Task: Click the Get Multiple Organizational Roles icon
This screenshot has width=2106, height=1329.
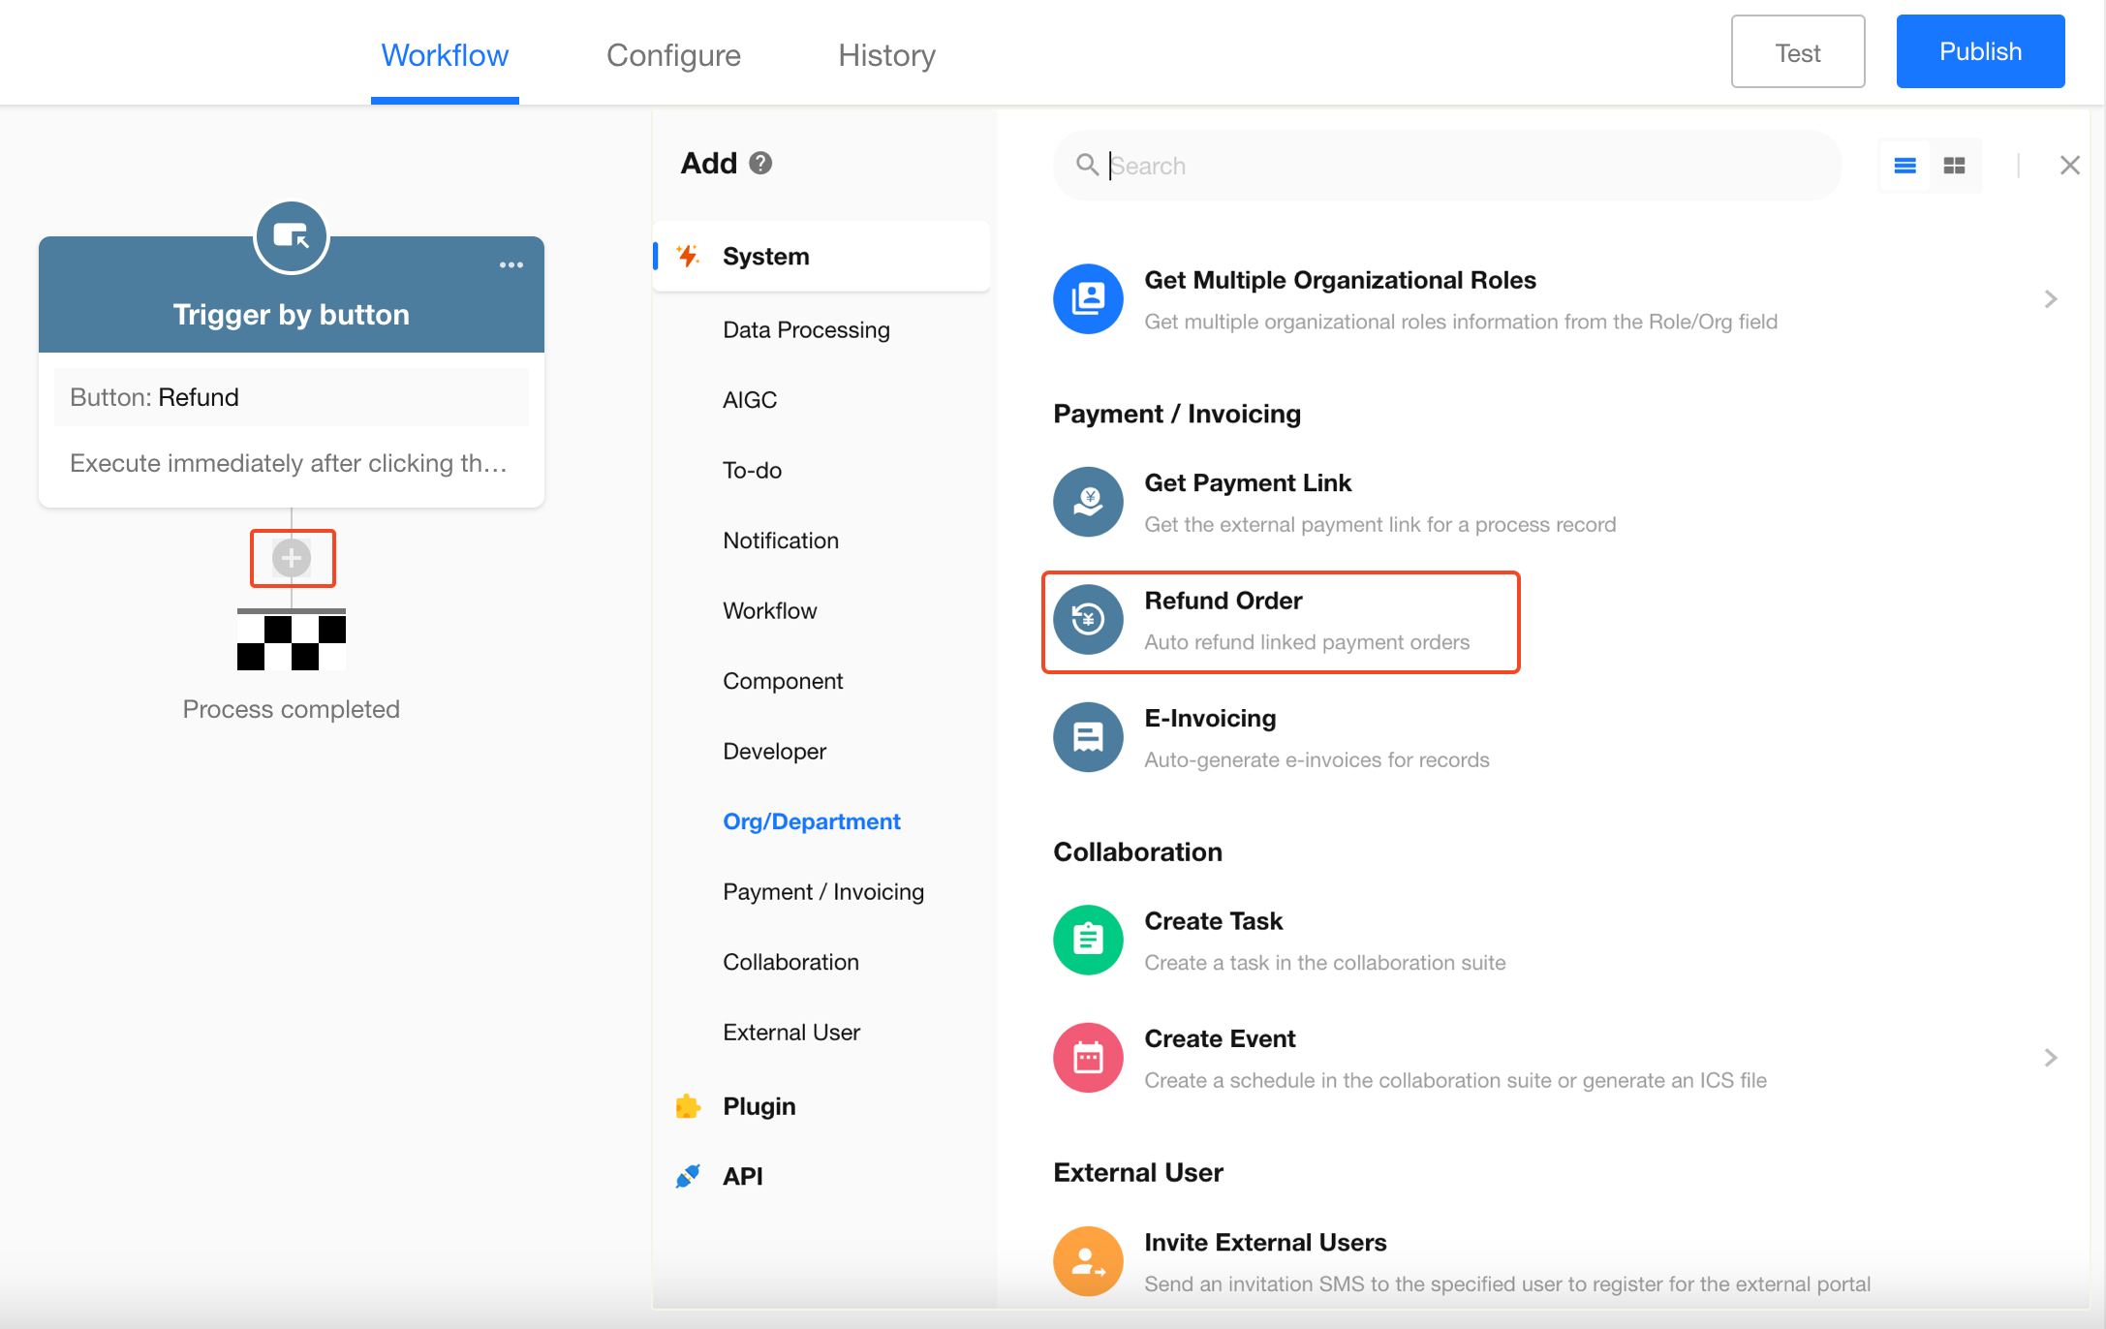Action: pos(1088,299)
